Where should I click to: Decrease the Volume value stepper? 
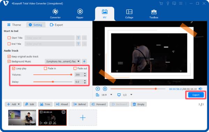tap(85, 76)
